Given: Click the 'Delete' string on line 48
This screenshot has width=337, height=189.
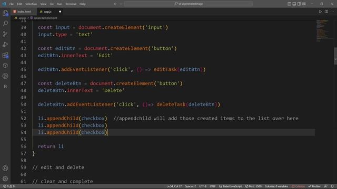Looking at the screenshot, I should click(x=113, y=90).
